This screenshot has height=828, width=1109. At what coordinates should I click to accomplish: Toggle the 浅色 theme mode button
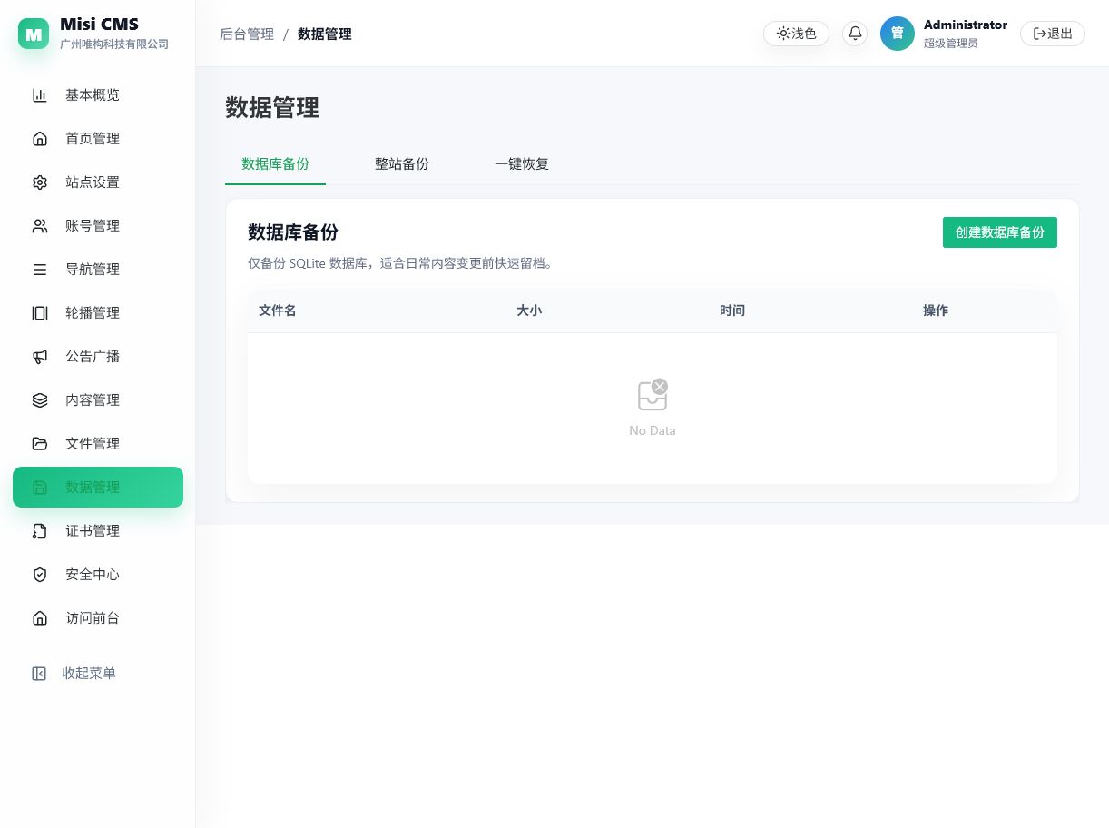point(796,34)
